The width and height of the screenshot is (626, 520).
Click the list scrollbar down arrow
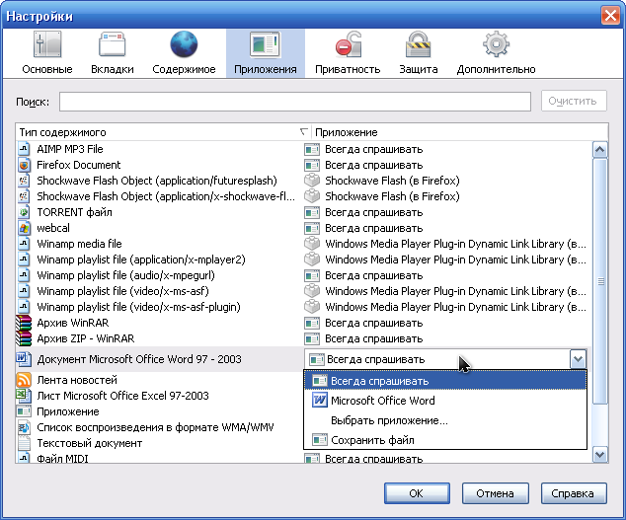(600, 454)
